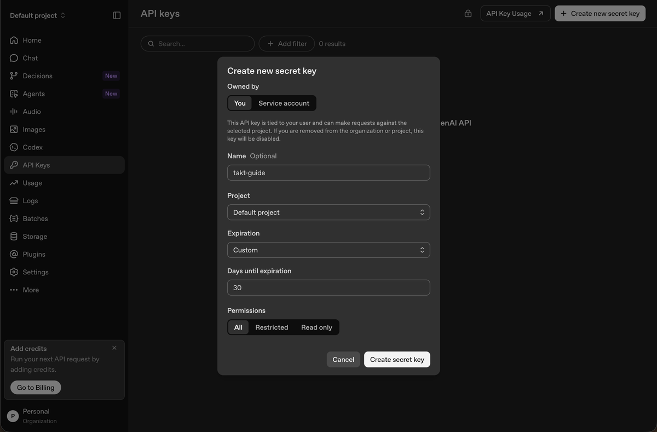Focus the API keys search box
This screenshot has width=657, height=432.
198,44
